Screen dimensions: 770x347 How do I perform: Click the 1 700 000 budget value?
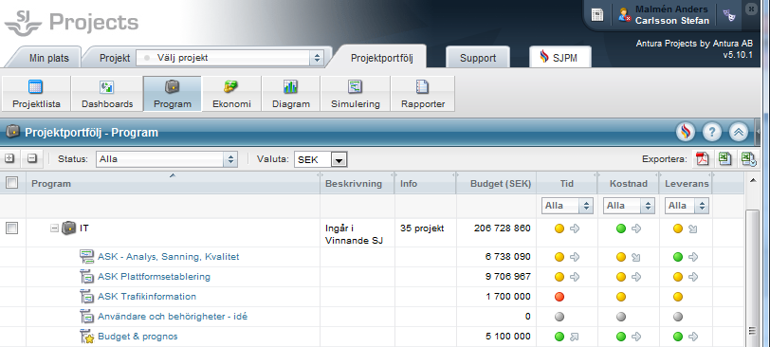pos(507,297)
